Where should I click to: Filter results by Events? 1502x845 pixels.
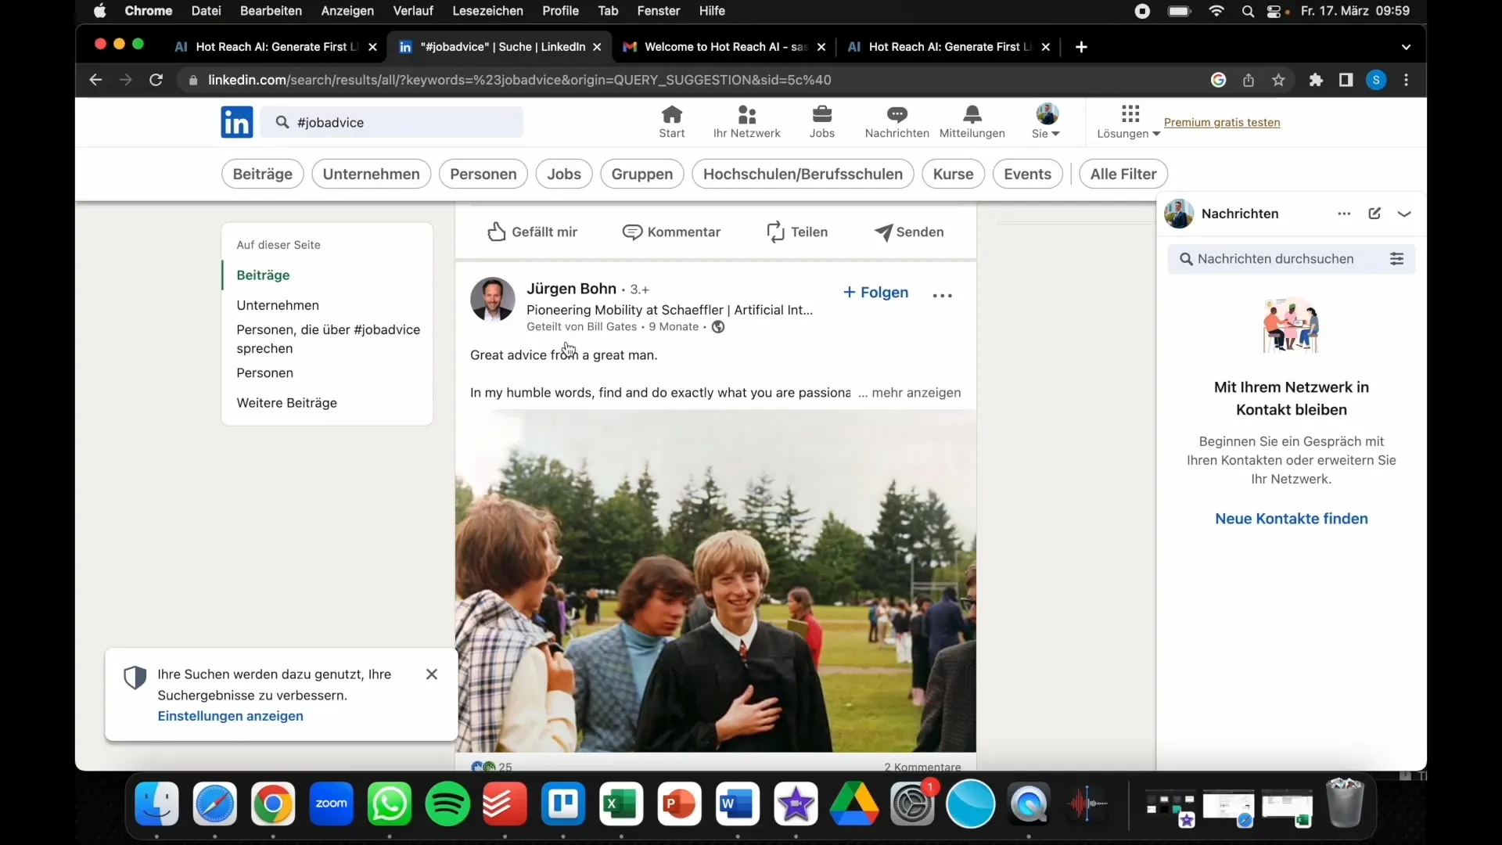pyautogui.click(x=1027, y=174)
